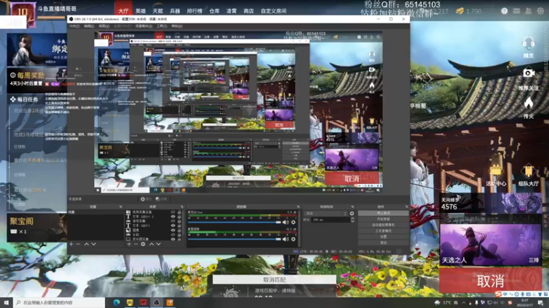This screenshot has height=308, width=549.
Task: Click top button in OBS controls panel
Action: (384, 213)
